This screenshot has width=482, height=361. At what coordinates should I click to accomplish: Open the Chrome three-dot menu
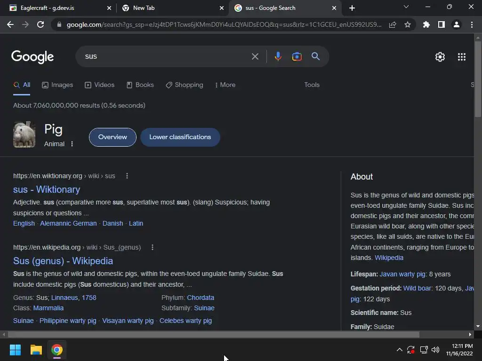pyautogui.click(x=472, y=24)
